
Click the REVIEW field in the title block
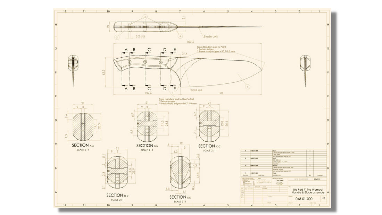tap(317, 179)
